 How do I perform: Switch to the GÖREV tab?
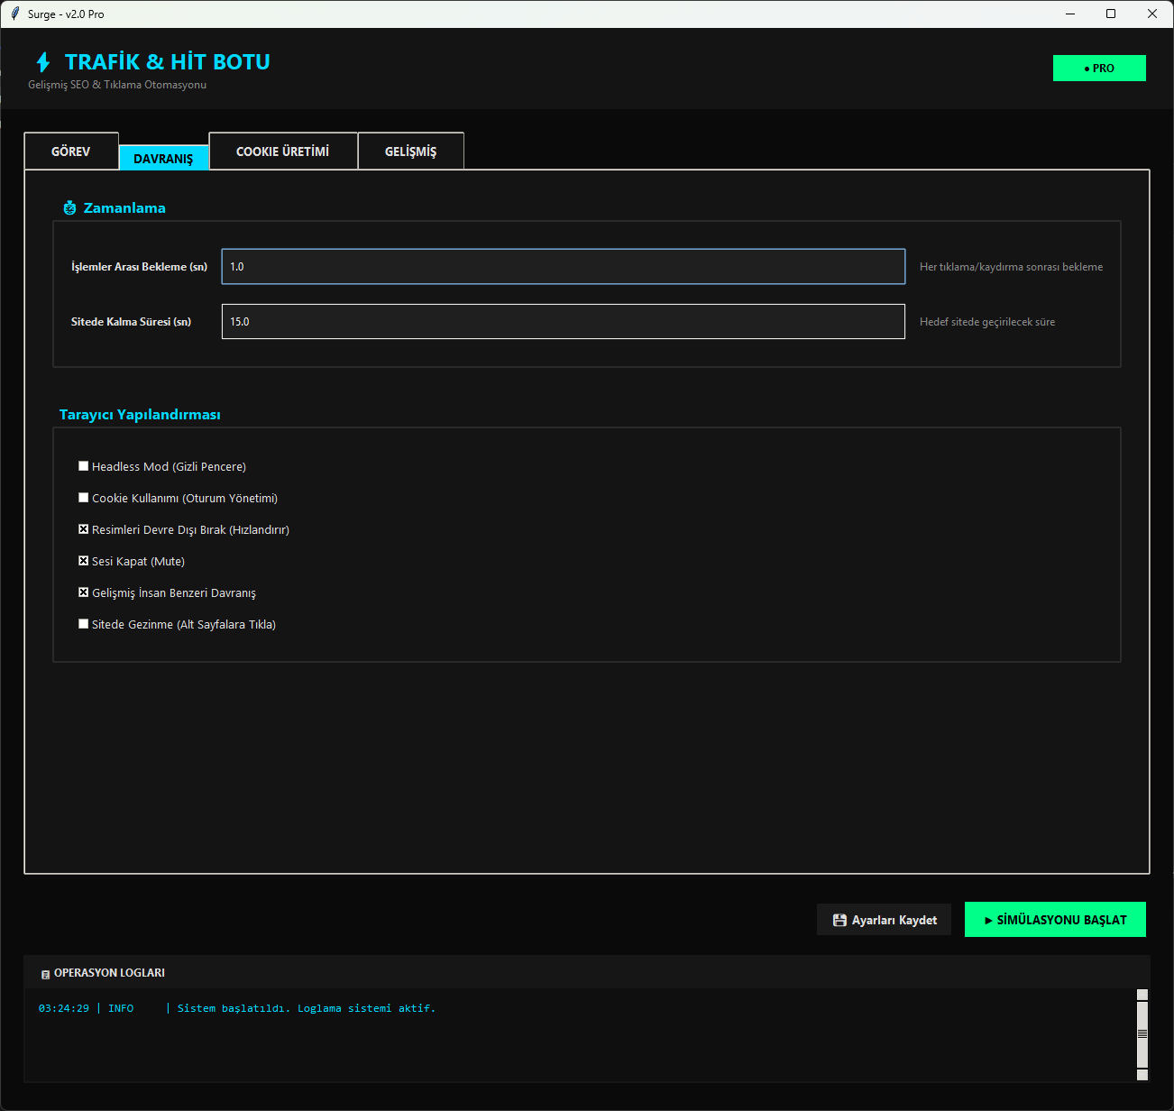[x=71, y=151]
